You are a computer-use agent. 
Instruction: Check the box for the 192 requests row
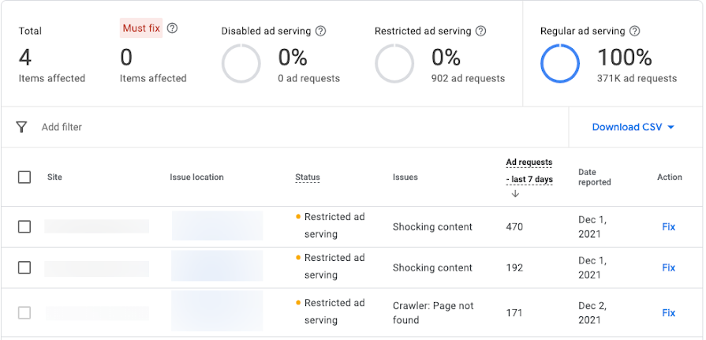click(24, 267)
